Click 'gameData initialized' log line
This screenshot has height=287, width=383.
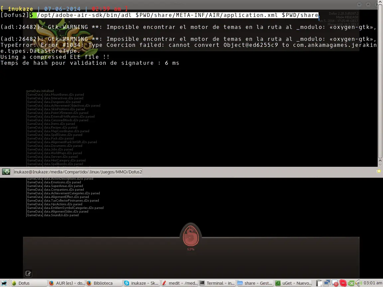(40, 91)
